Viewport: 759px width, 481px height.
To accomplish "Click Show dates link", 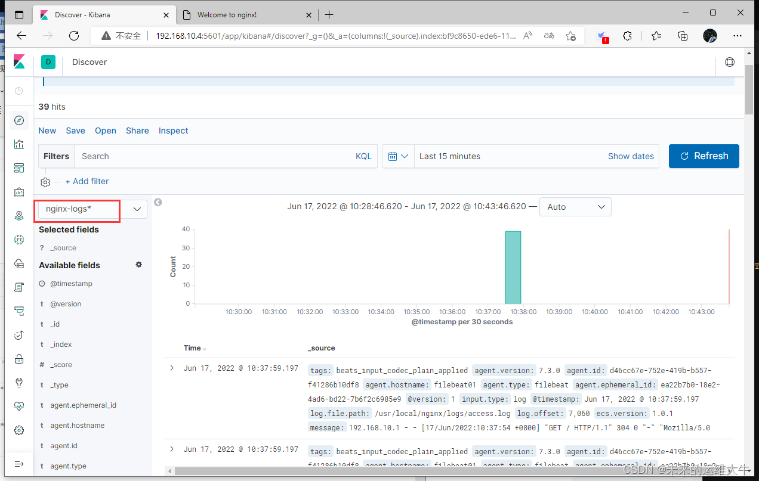I will pyautogui.click(x=631, y=156).
